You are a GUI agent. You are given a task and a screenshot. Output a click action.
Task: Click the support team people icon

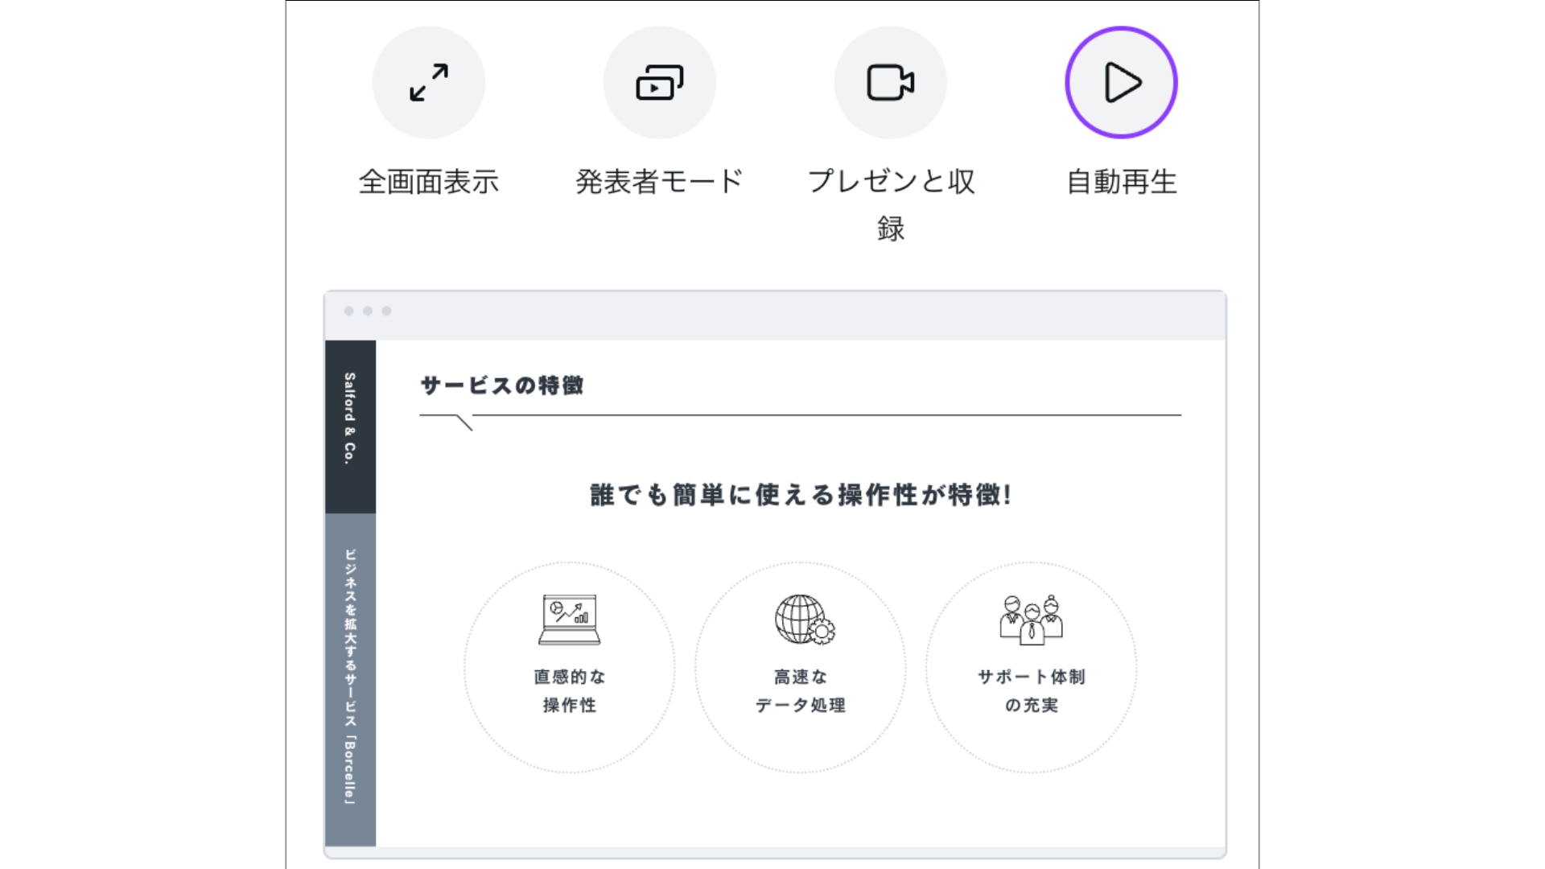(1031, 620)
